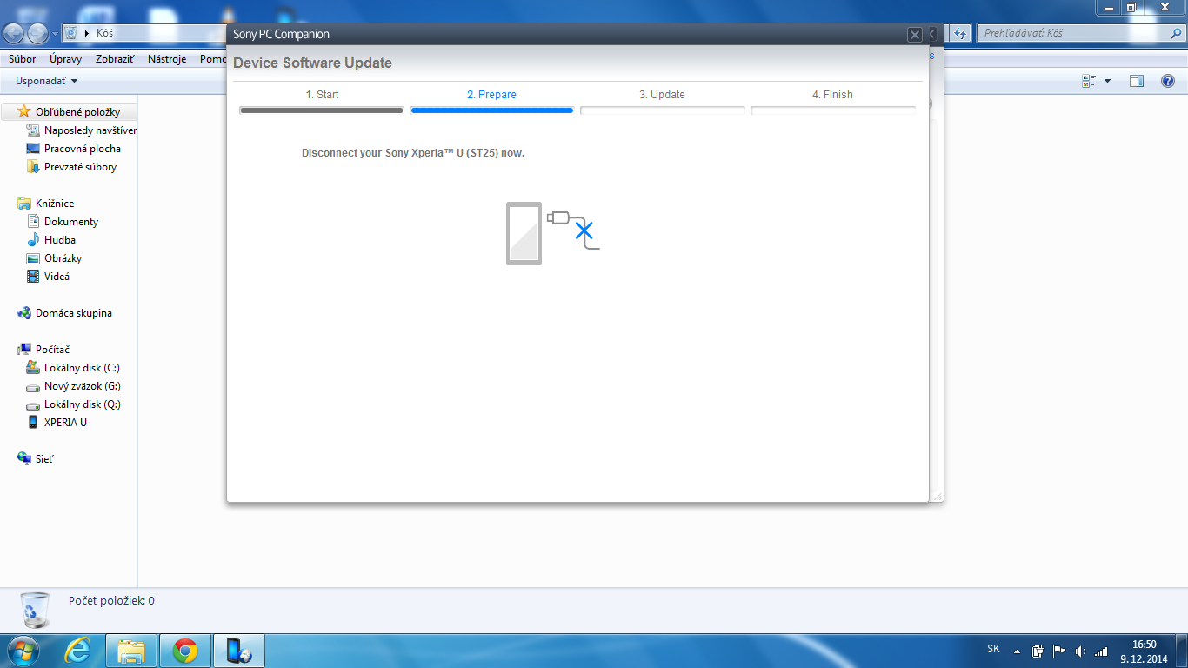Click the 3. Update step label
Image resolution: width=1188 pixels, height=668 pixels.
(x=662, y=95)
